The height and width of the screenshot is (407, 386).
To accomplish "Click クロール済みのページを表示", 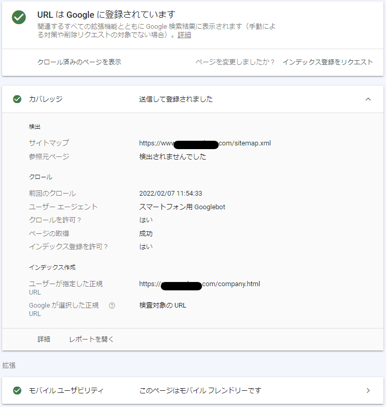I will (x=79, y=62).
